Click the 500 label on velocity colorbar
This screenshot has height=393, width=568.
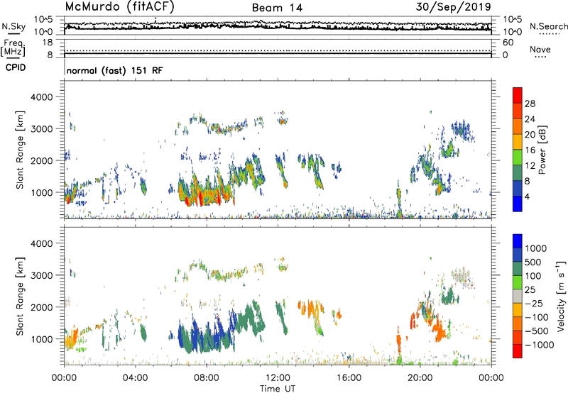coord(533,262)
